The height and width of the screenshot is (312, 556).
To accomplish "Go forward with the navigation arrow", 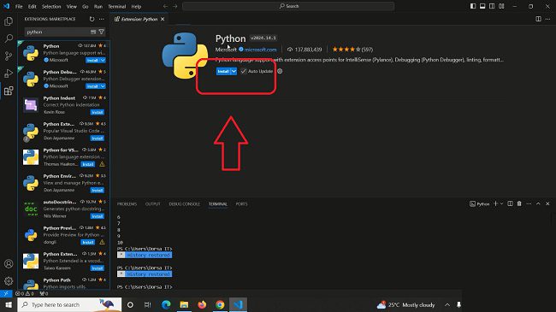I will (x=174, y=6).
